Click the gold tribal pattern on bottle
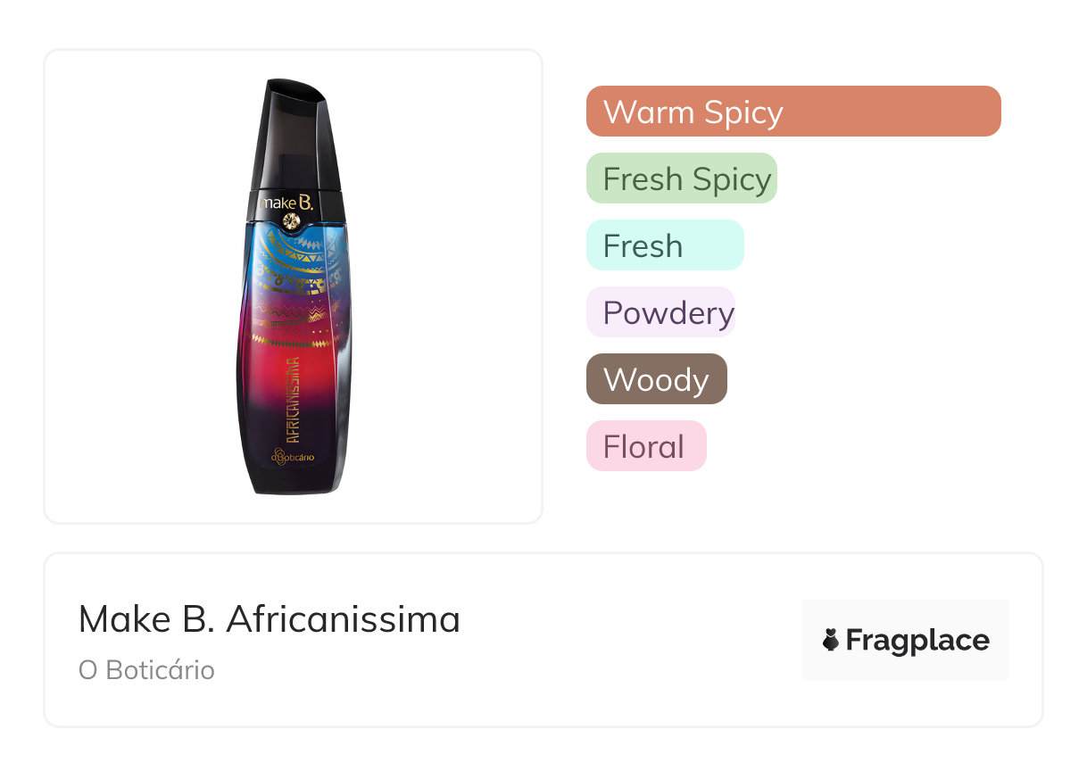 (x=290, y=268)
